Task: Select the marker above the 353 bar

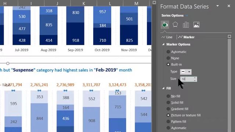Action: [39, 91]
